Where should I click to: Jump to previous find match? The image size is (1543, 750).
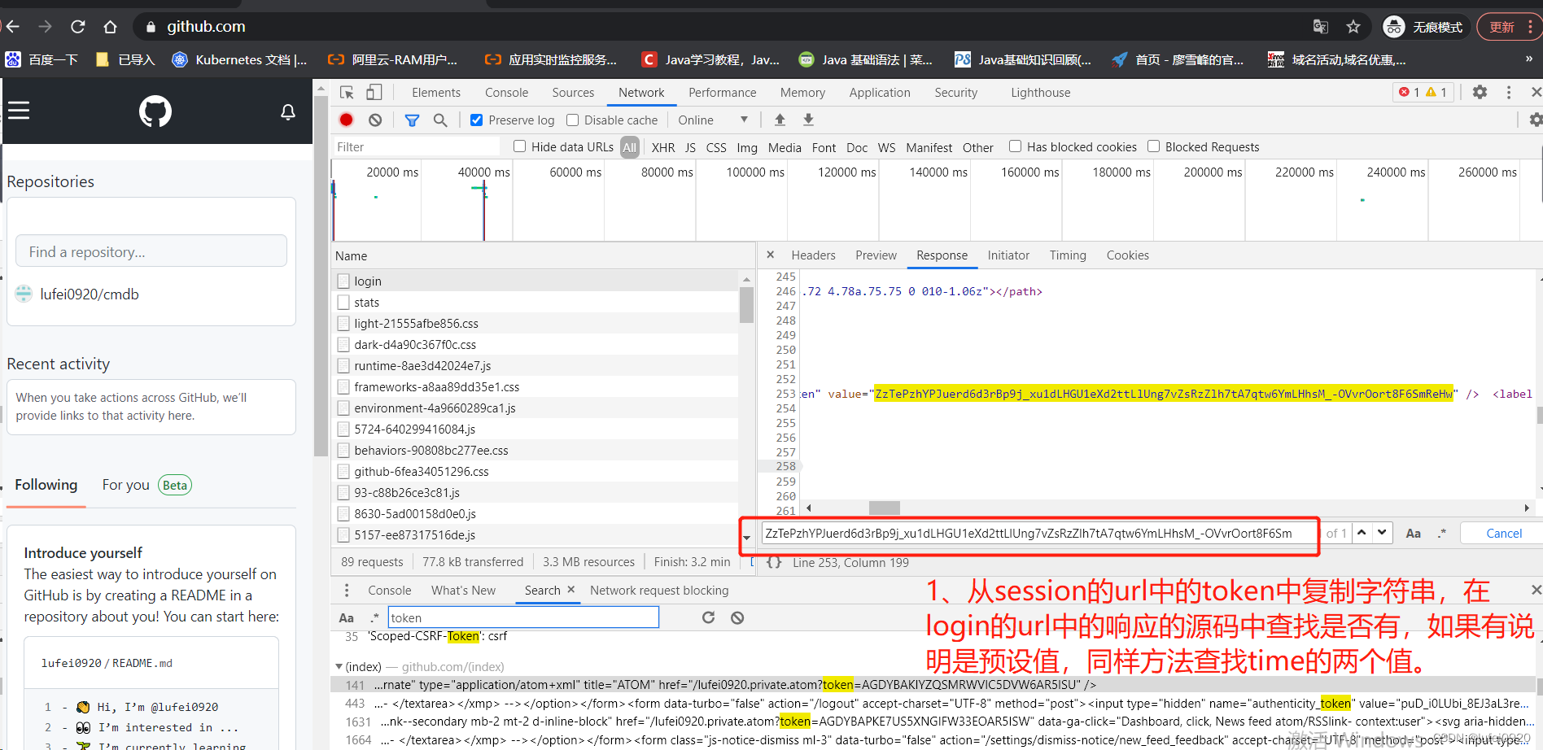1362,533
